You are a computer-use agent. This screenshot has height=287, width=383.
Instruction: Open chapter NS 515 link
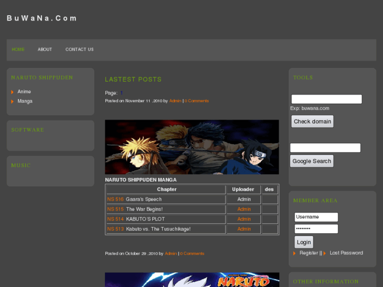tap(115, 210)
